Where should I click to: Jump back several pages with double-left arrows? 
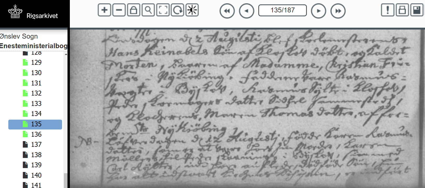(x=227, y=11)
